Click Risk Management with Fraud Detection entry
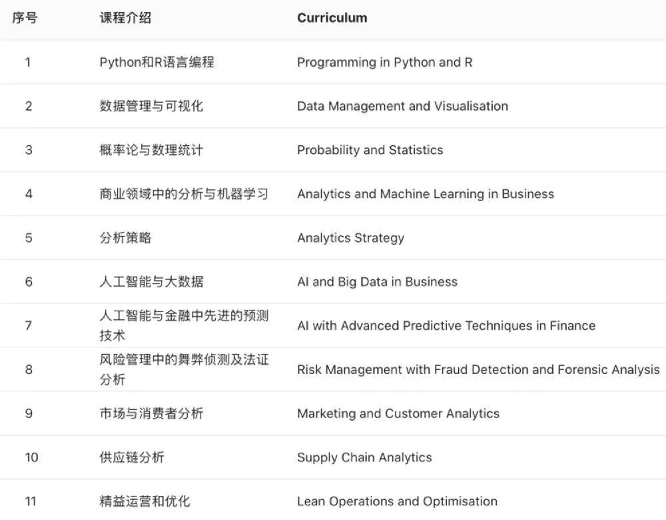Image resolution: width=666 pixels, height=520 pixels. (478, 370)
